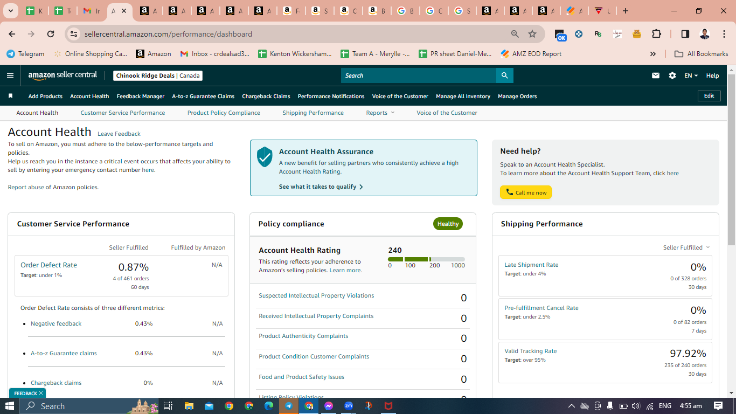This screenshot has width=736, height=414.
Task: Bookmark this page with the star icon
Action: click(532, 34)
